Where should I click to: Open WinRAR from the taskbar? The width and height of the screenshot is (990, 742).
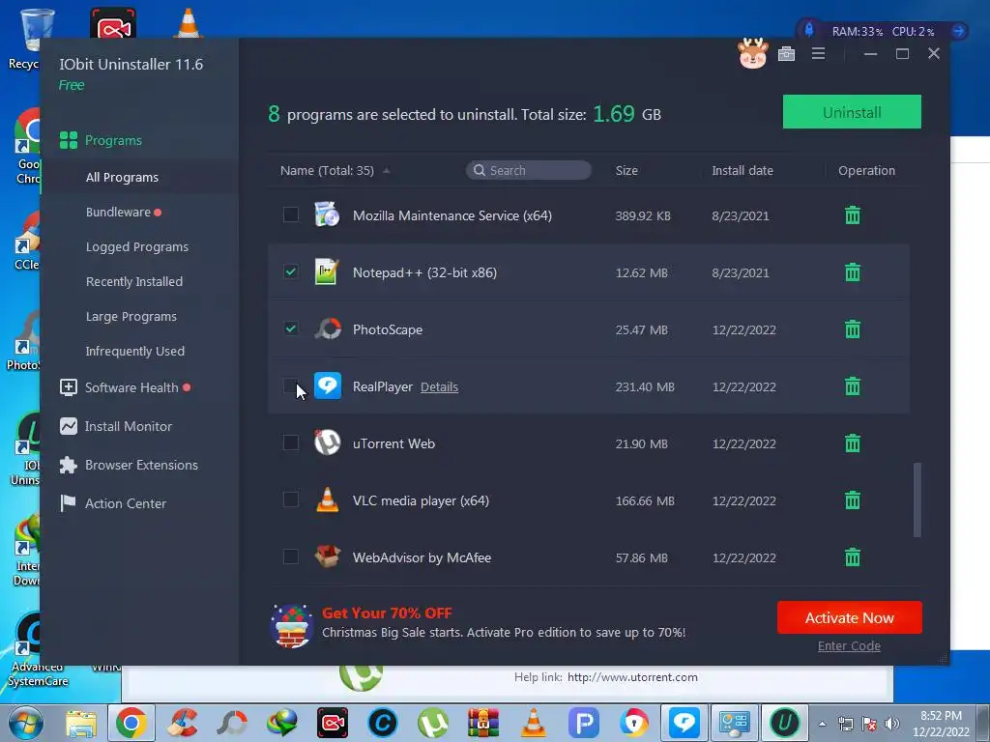483,723
